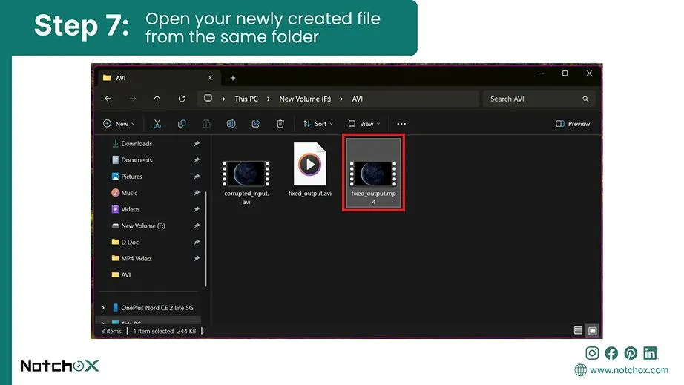Unpin MP4 Video using its pin icon
Screen dimensions: 684x385
tap(197, 259)
